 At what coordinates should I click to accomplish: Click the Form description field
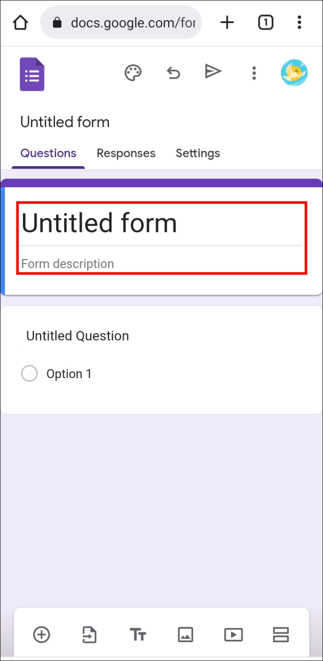click(67, 264)
